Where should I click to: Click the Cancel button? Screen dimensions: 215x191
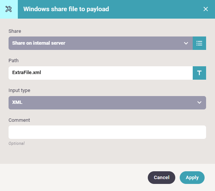[162, 178]
